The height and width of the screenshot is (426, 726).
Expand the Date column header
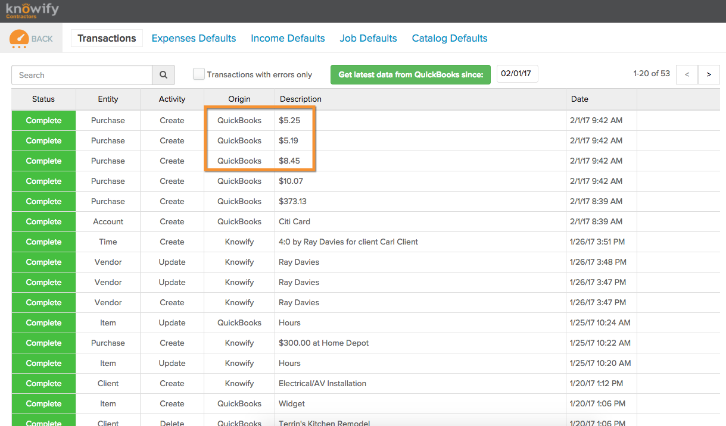[579, 99]
